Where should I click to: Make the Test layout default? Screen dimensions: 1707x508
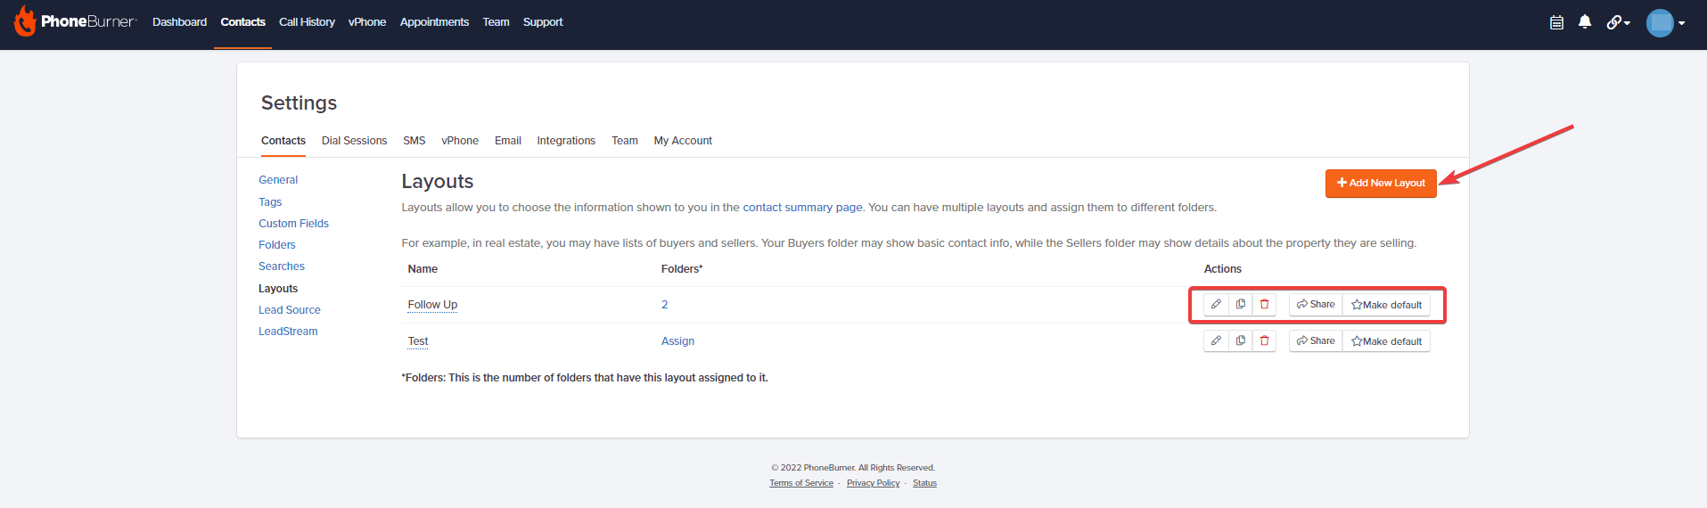1386,341
